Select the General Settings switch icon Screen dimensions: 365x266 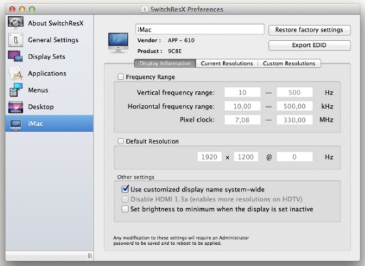point(16,39)
